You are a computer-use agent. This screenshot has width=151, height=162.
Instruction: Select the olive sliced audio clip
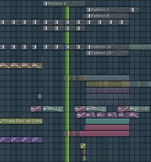pyautogui.click(x=108, y=84)
